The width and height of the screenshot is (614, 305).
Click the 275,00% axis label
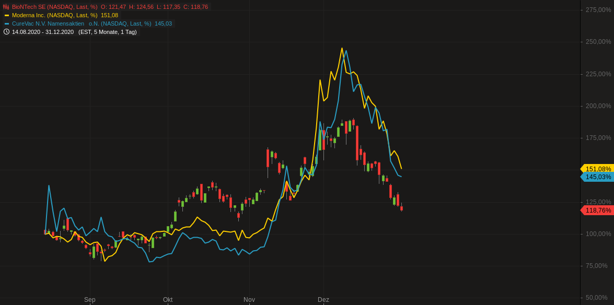click(x=598, y=10)
